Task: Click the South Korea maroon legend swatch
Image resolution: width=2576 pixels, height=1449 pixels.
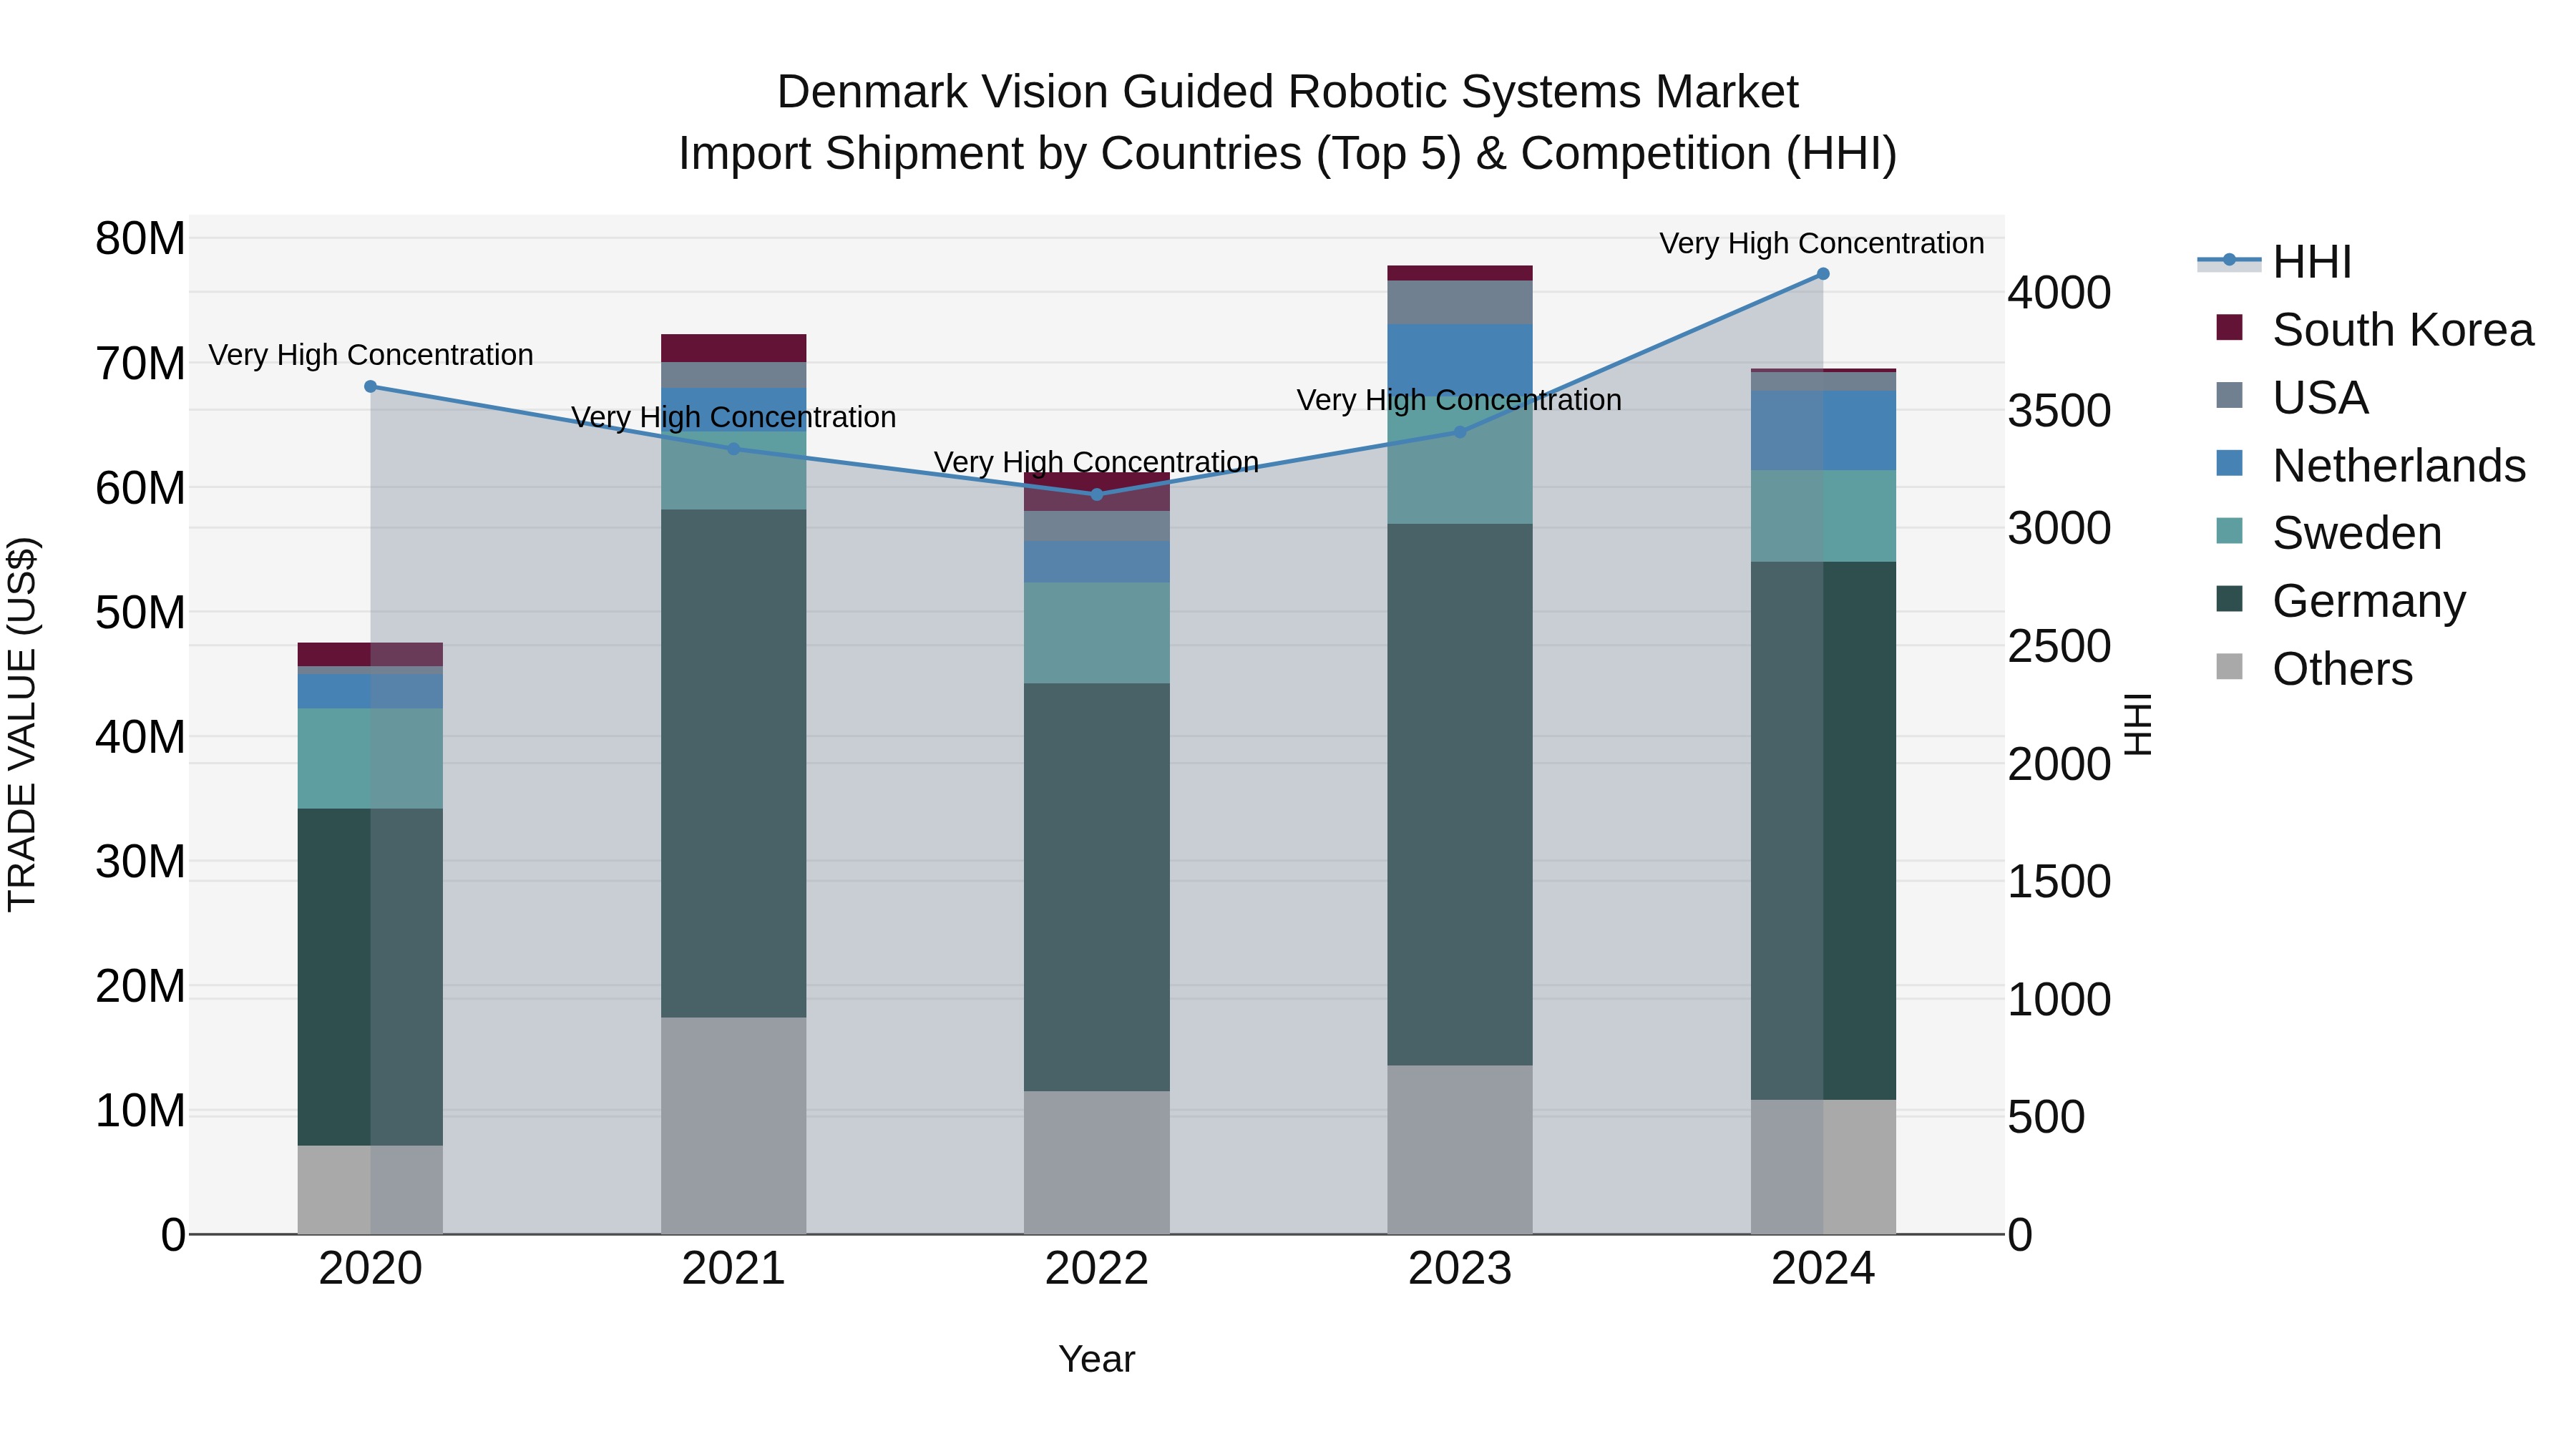Action: point(2229,327)
